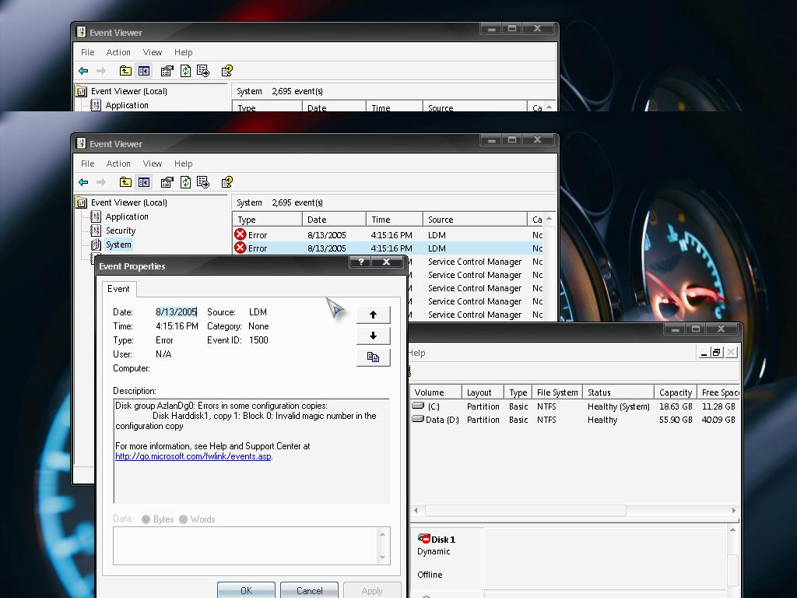This screenshot has width=797, height=598.
Task: Click the Properties icon in the lower Event Viewer toolbar
Action: coord(167,182)
